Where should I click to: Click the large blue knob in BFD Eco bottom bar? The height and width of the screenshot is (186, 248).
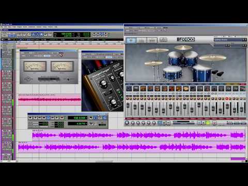click(x=127, y=122)
